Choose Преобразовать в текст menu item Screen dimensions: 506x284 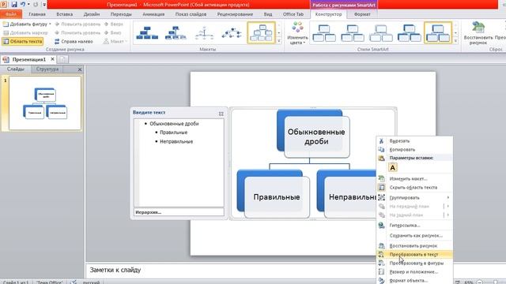[414, 254]
